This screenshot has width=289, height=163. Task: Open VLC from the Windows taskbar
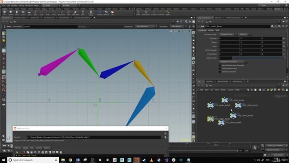[x=151, y=160]
